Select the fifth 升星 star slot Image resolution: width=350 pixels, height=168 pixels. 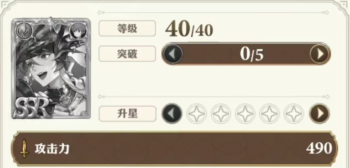(294, 114)
